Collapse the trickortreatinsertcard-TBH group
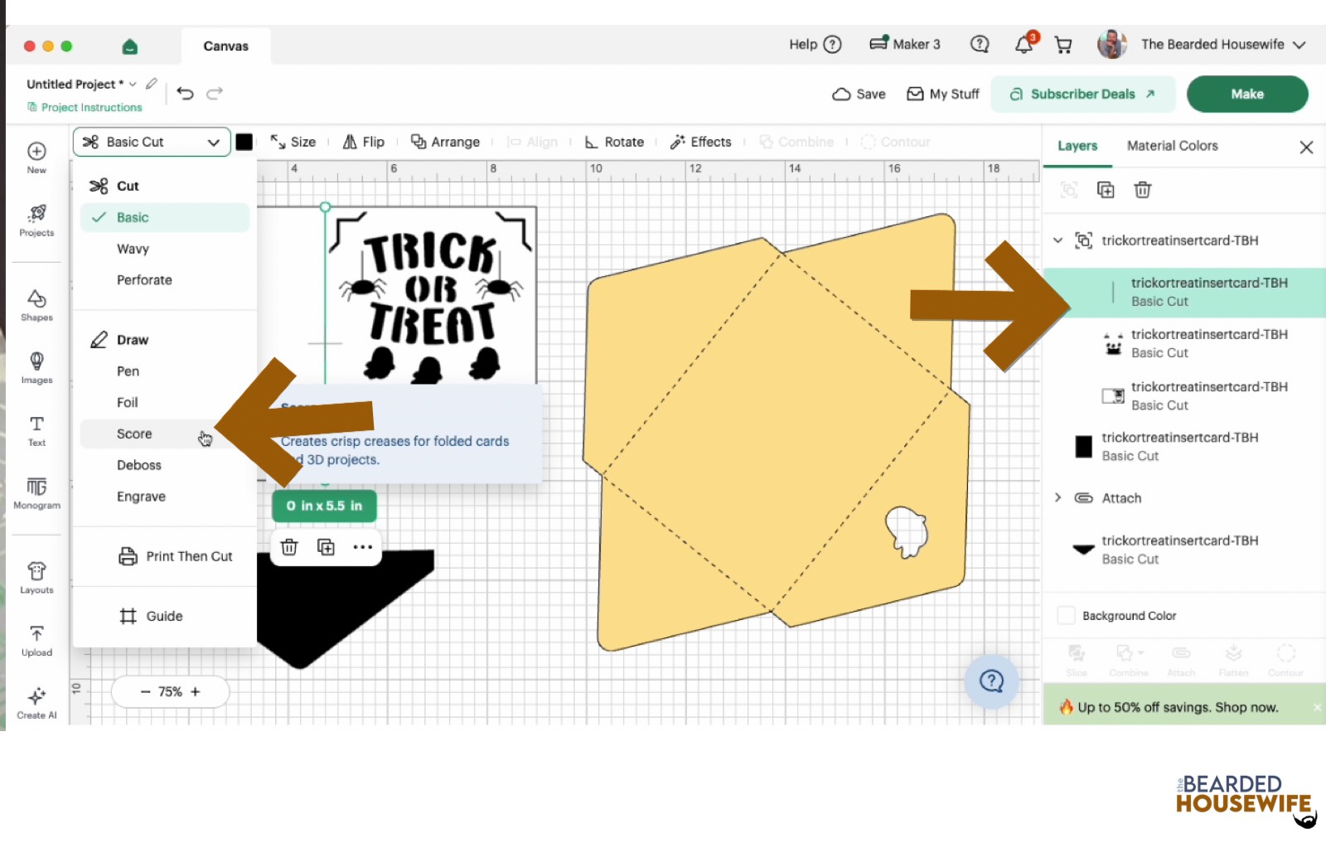The image size is (1326, 843). [1057, 240]
